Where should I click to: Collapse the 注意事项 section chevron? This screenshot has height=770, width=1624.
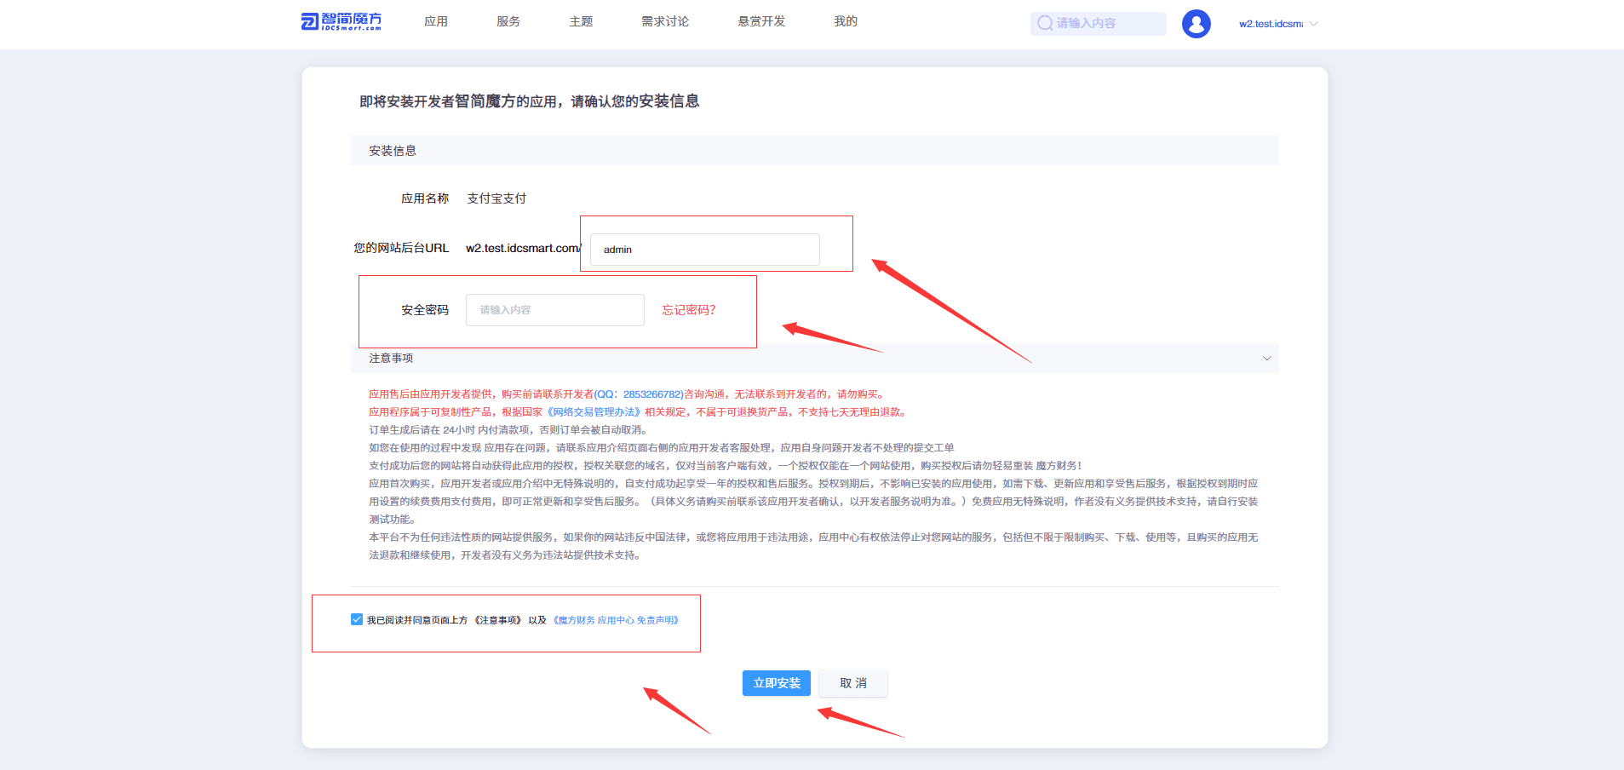click(1266, 359)
